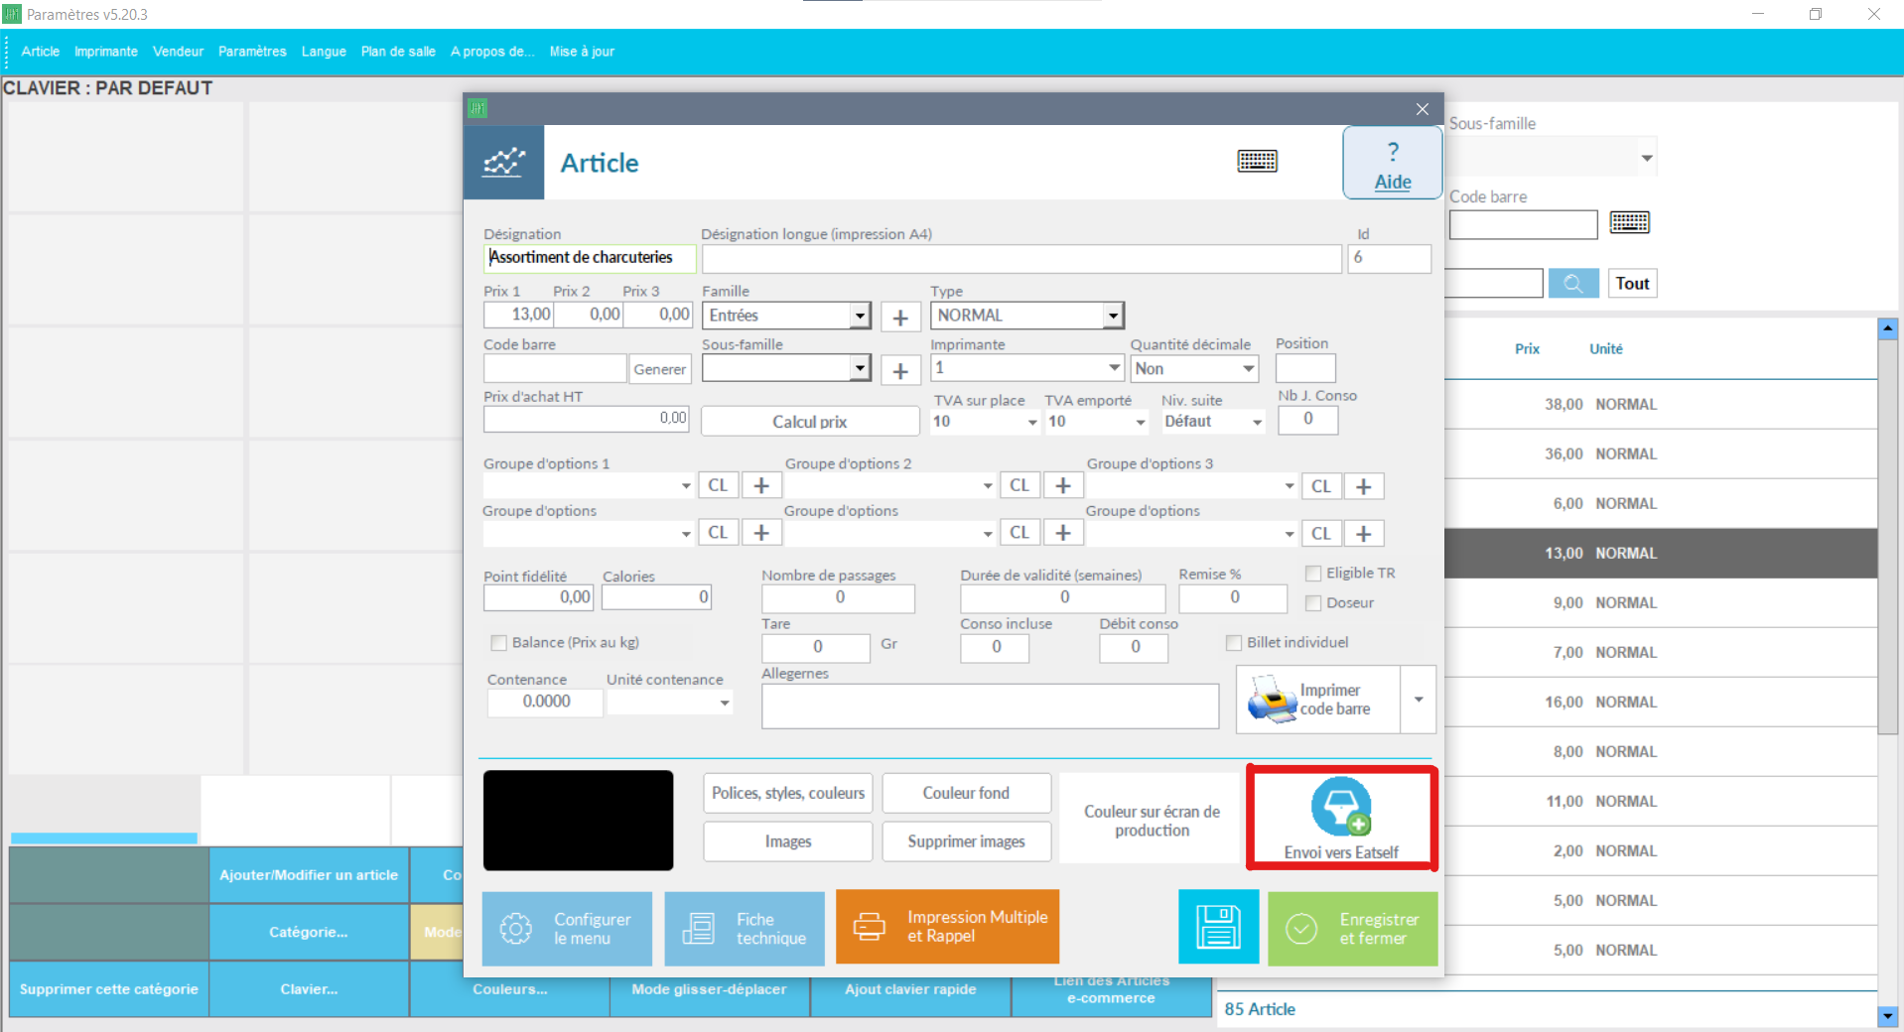Click the black color preview box
Screen dimensions: 1904x1032
coord(578,821)
